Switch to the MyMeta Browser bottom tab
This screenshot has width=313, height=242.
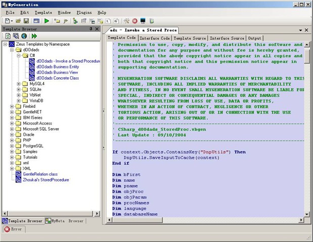click(65, 221)
